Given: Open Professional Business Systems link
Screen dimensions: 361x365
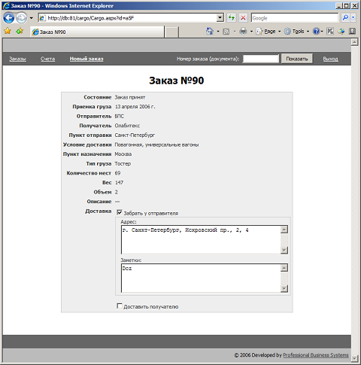Looking at the screenshot, I should pyautogui.click(x=316, y=355).
